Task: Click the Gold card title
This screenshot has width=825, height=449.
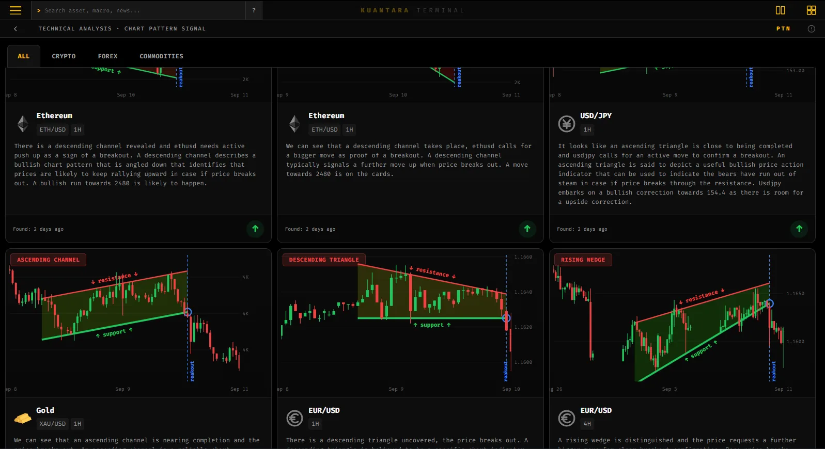Action: click(x=45, y=410)
